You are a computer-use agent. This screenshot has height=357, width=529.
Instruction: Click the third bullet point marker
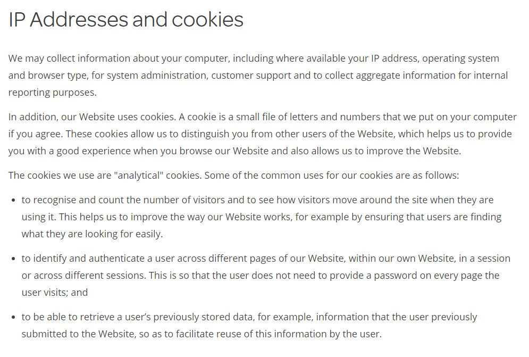click(x=13, y=317)
